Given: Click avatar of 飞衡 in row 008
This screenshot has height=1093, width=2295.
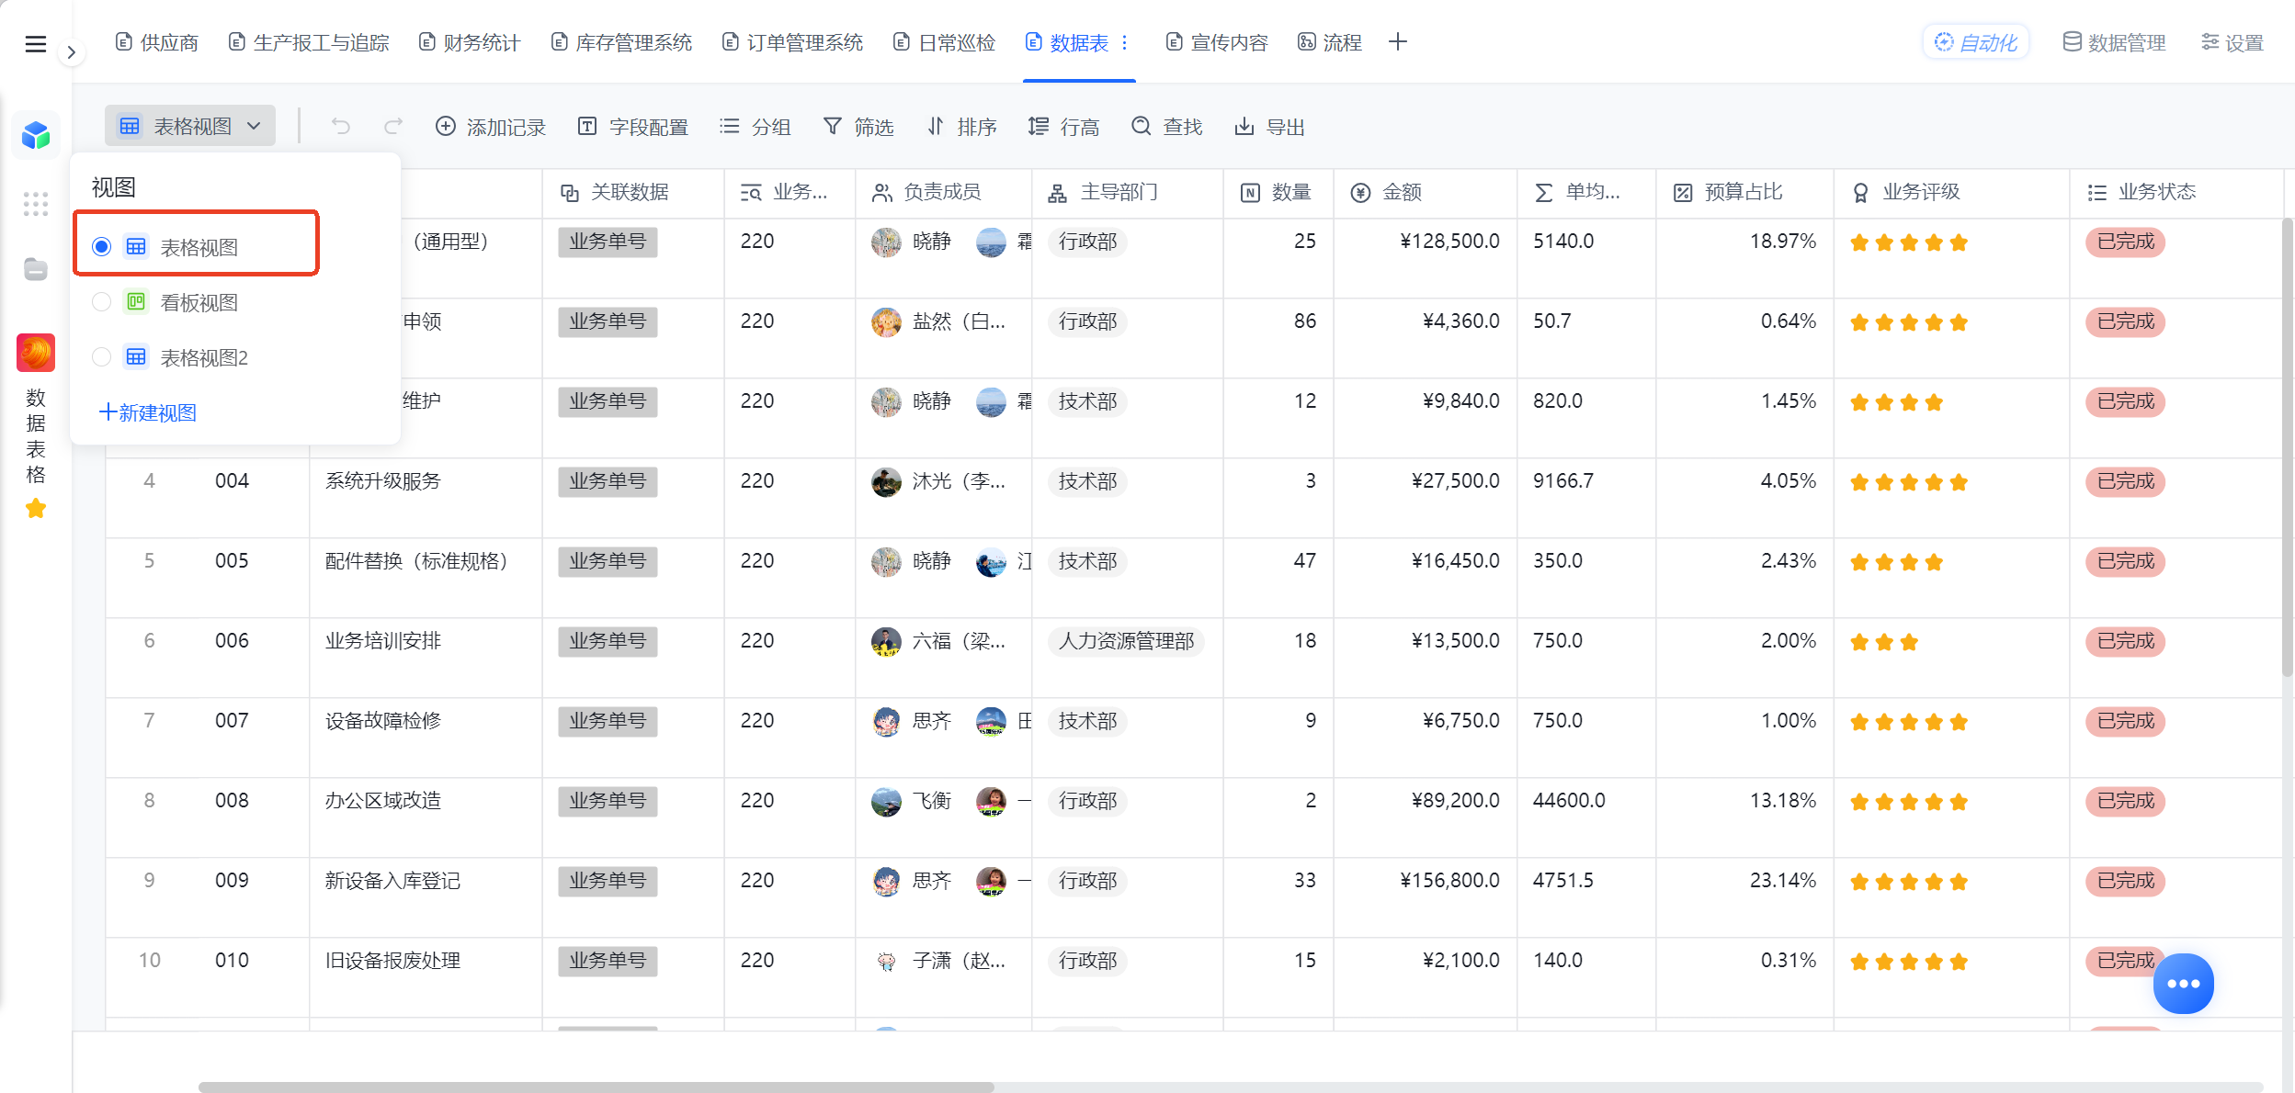Looking at the screenshot, I should (886, 801).
